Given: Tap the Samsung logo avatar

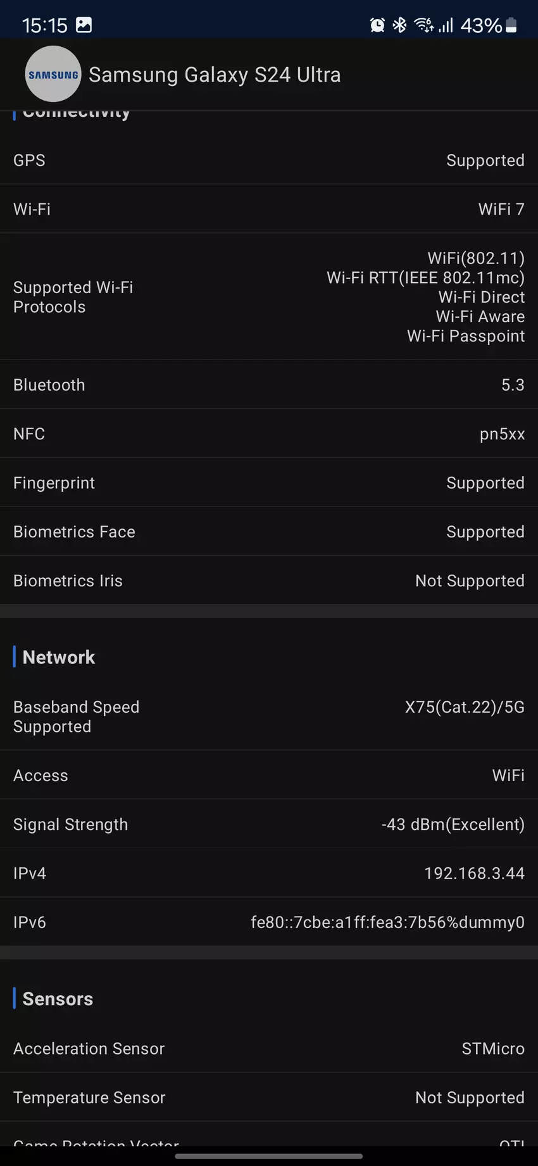Looking at the screenshot, I should pyautogui.click(x=53, y=74).
